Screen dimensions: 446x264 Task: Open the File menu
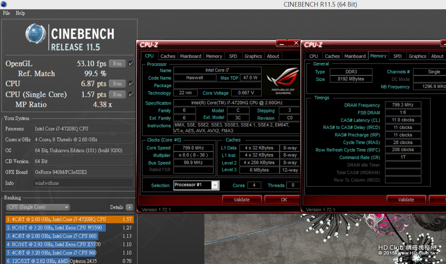(6, 13)
